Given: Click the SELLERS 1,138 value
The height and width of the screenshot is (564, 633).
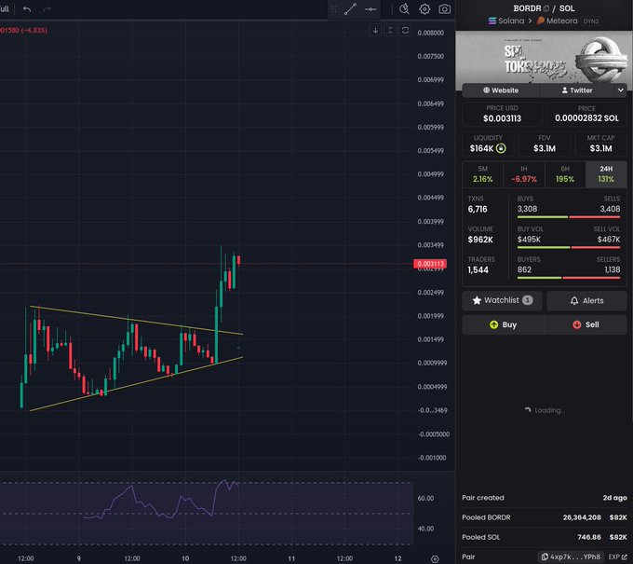Looking at the screenshot, I should pyautogui.click(x=613, y=269).
